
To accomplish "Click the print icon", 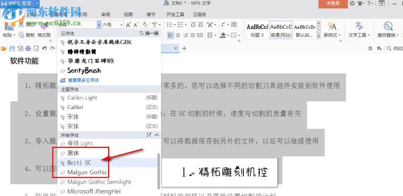I will [28, 48].
